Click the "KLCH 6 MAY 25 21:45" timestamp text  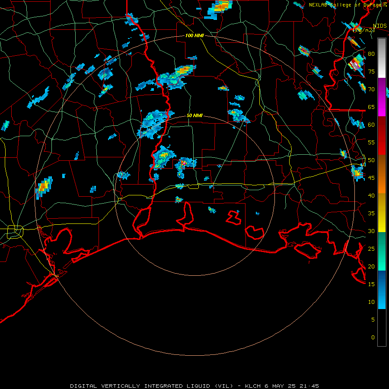pyautogui.click(x=282, y=386)
